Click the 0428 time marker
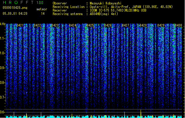 pos(143,25)
